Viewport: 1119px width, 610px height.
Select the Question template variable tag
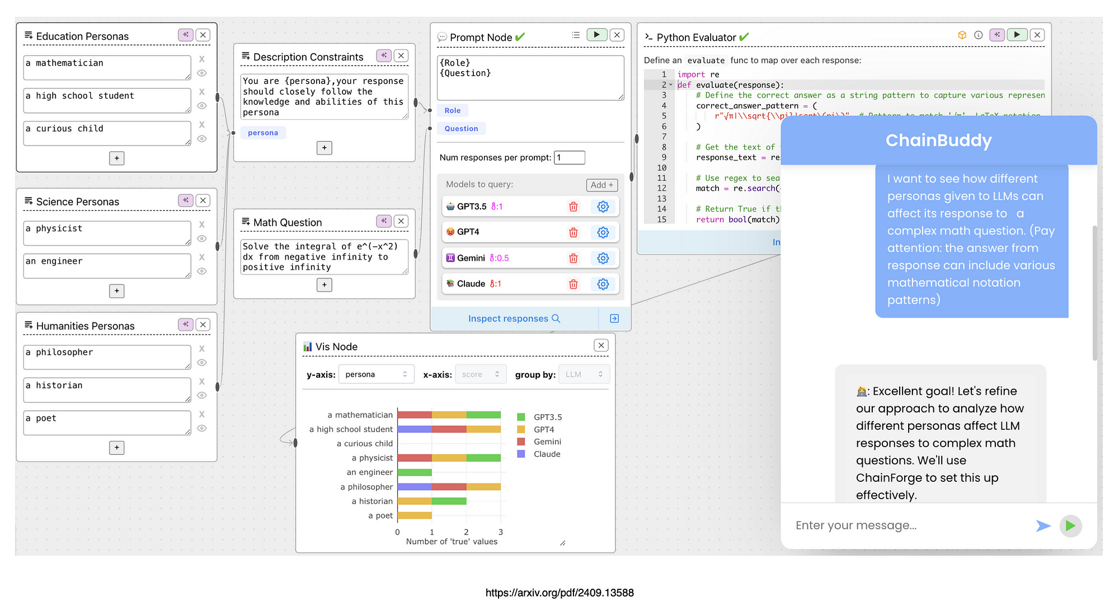461,129
